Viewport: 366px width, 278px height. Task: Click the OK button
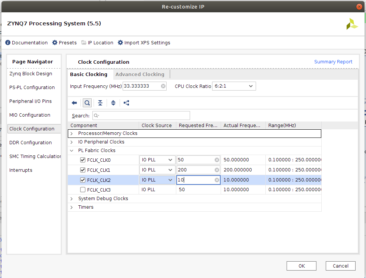point(302,266)
